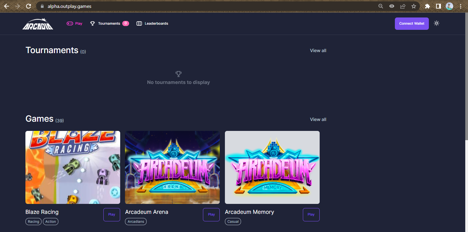Click the Tournaments section heading
Viewport: 468px width, 232px height.
tap(52, 50)
